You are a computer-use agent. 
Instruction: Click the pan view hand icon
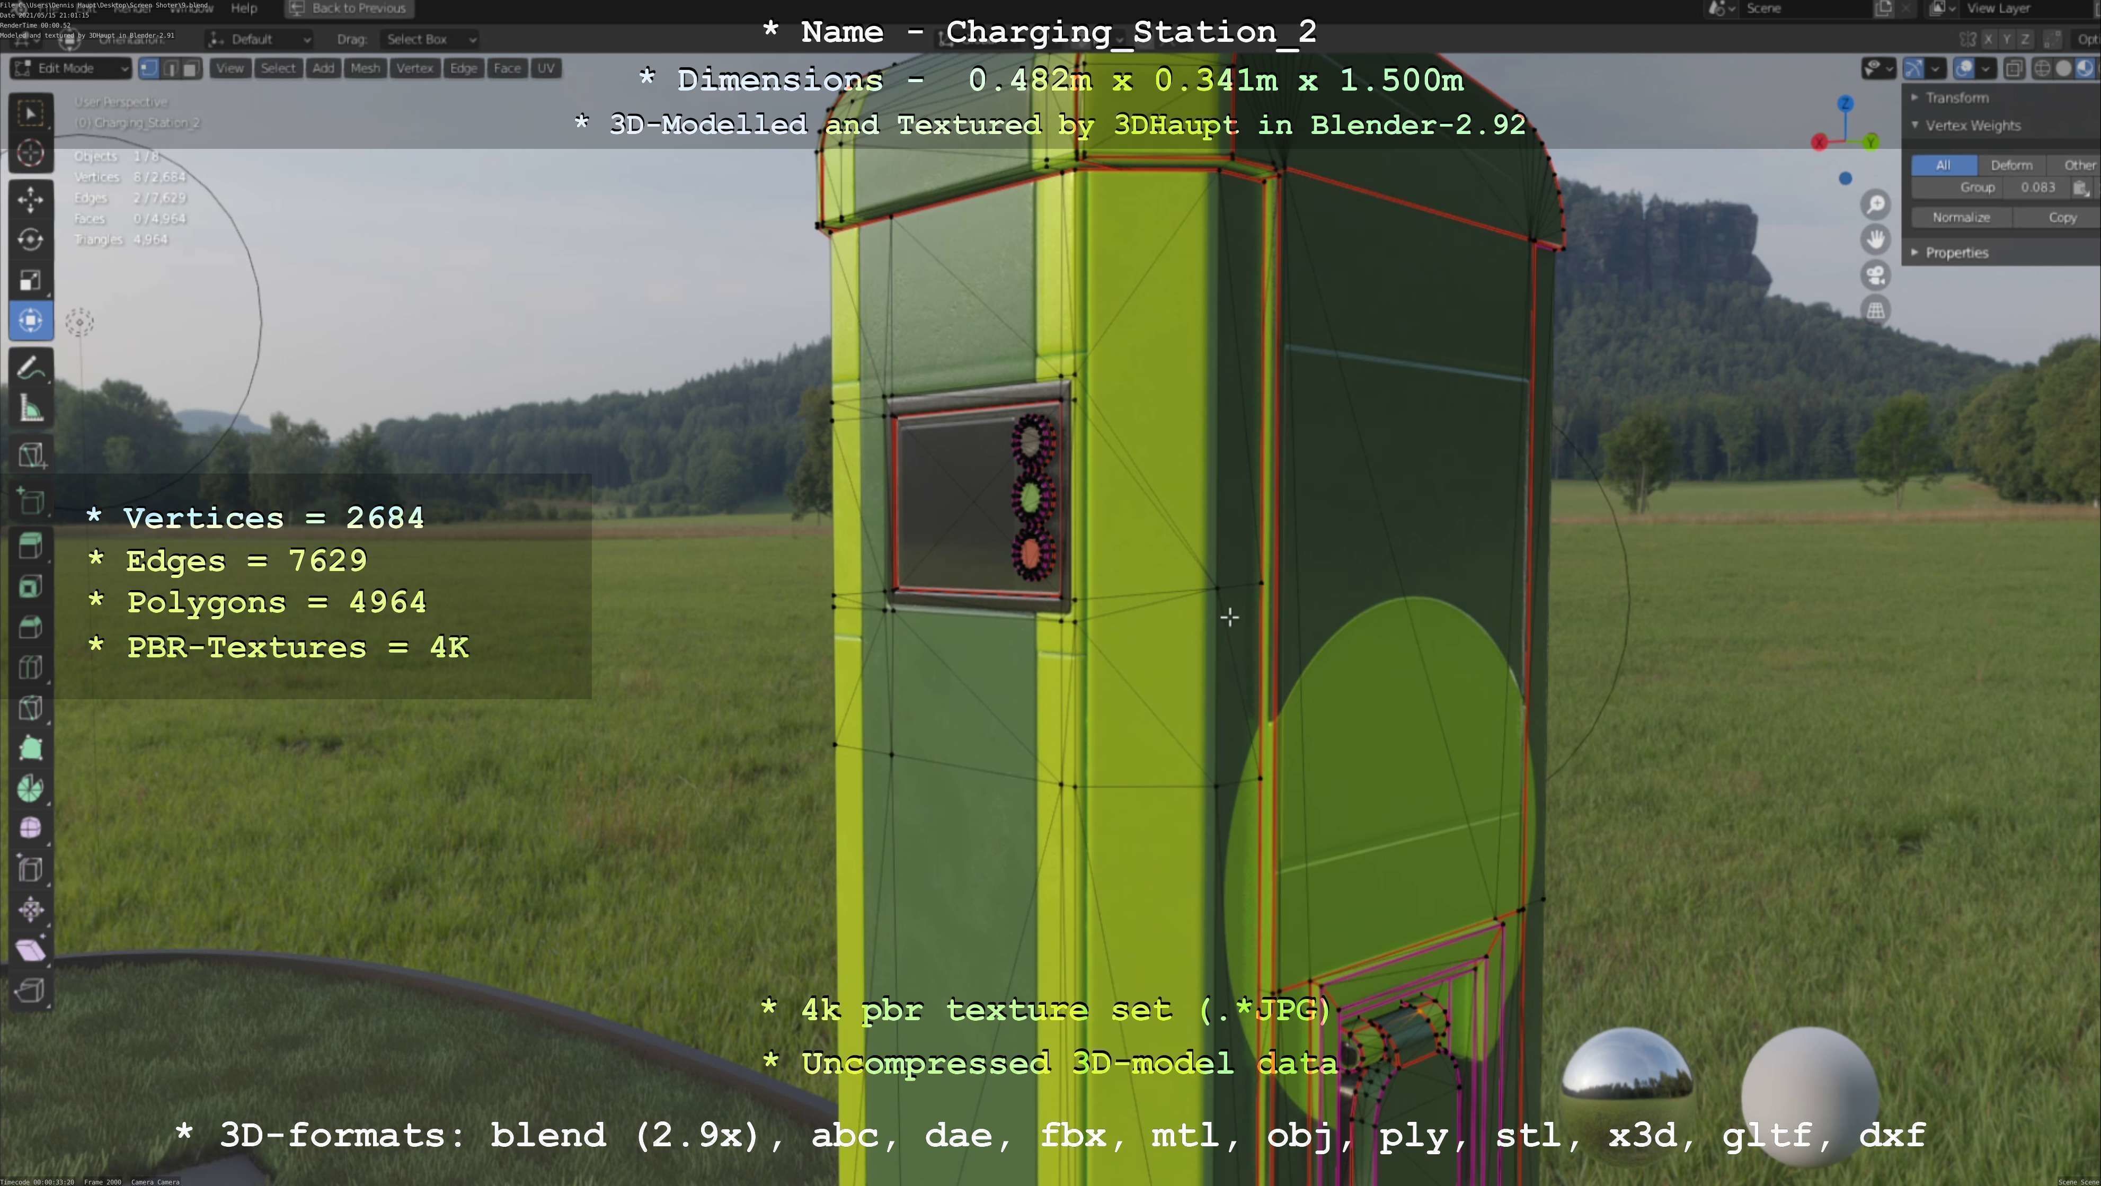tap(1876, 239)
